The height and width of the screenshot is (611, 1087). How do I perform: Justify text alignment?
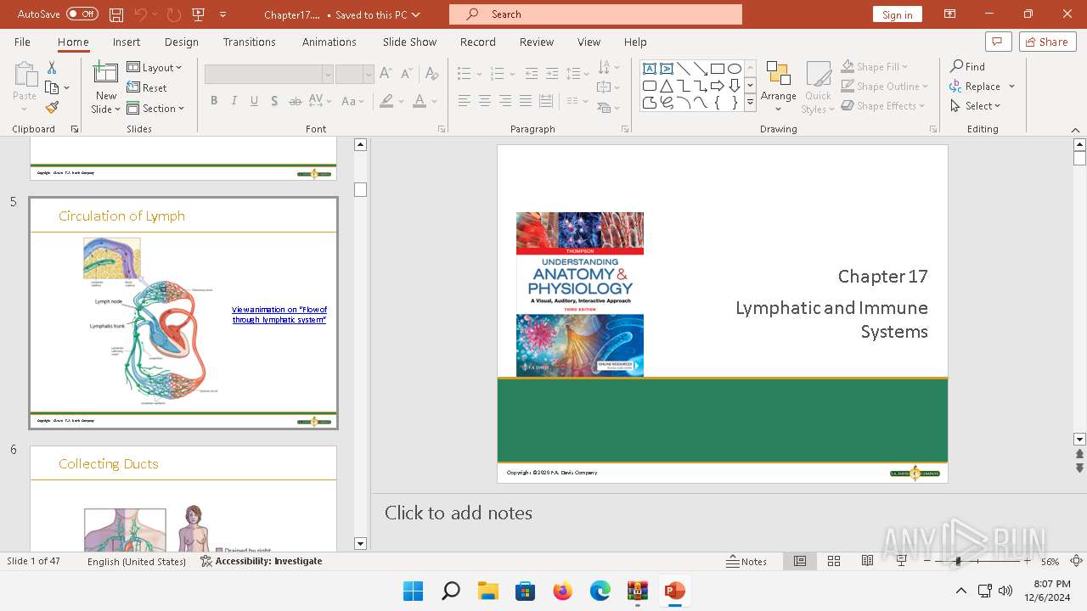(525, 101)
